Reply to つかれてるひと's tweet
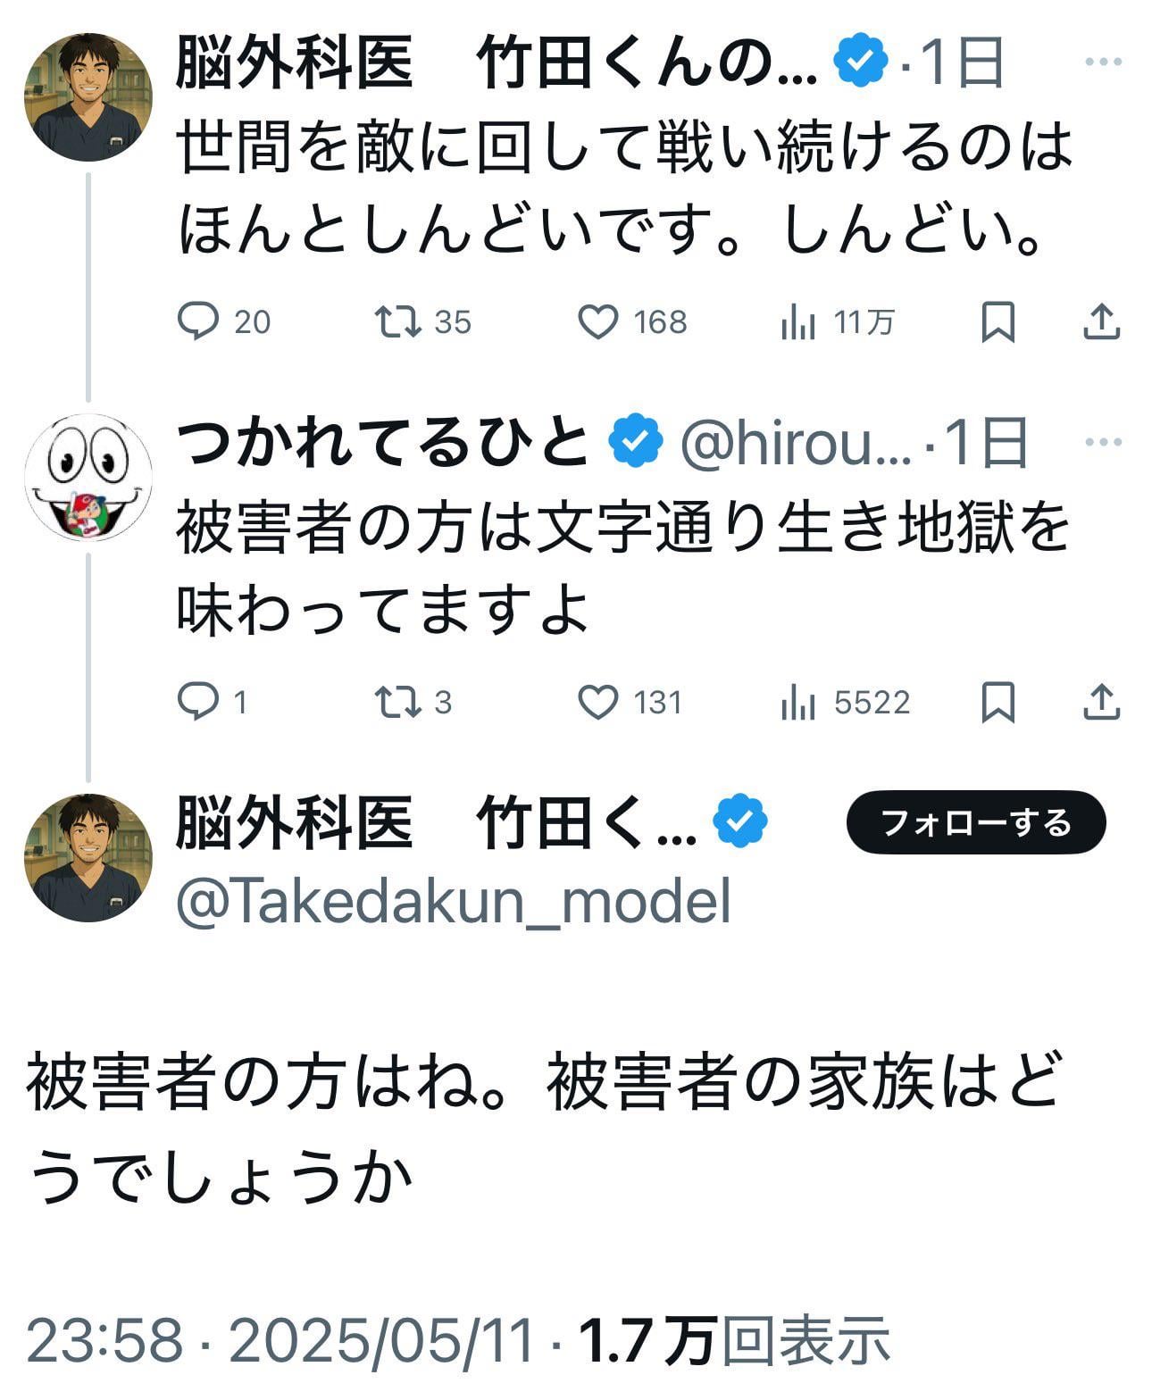This screenshot has width=1152, height=1400. 198,702
